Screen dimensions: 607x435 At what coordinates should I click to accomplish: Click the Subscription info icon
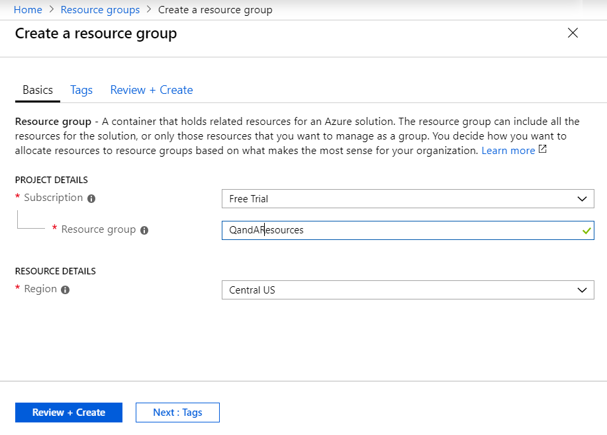[x=91, y=198]
